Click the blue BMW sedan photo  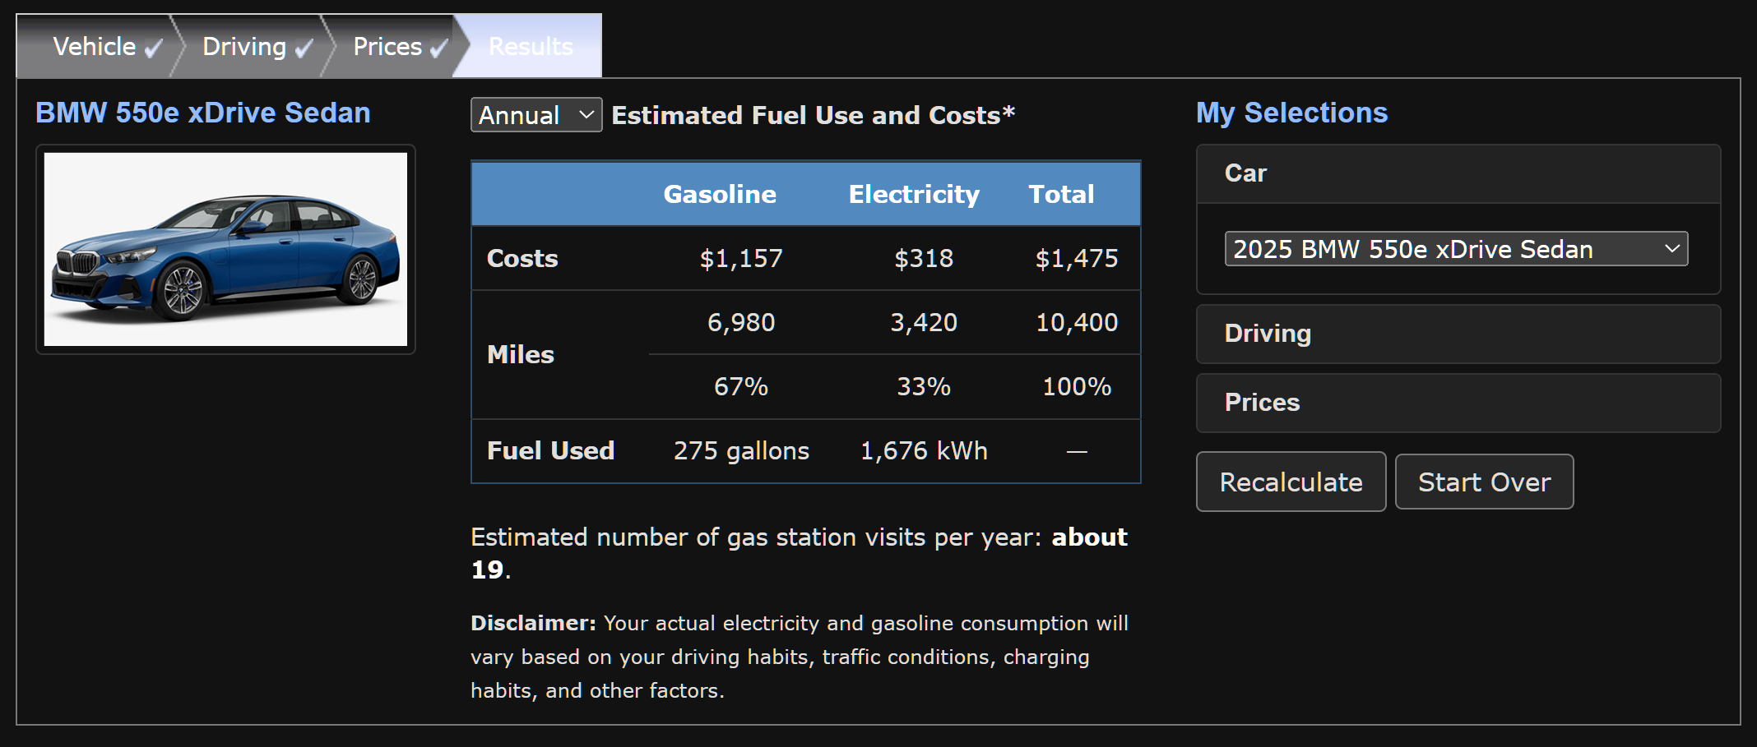225,249
